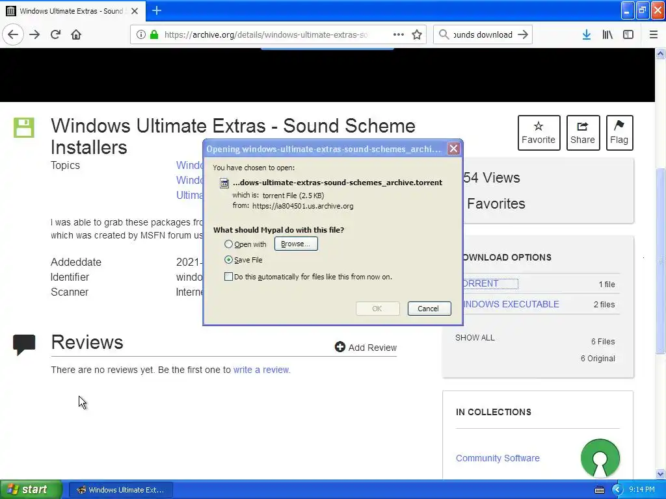
Task: Open the browser hamburger menu
Action: pyautogui.click(x=653, y=34)
